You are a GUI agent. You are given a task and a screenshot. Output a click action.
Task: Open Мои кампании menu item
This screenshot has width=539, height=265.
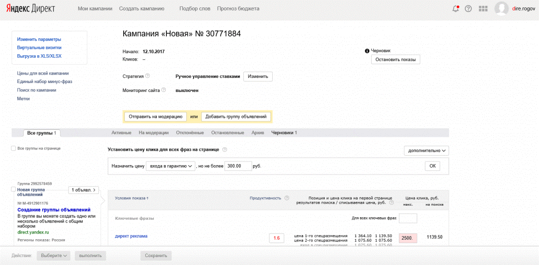click(x=95, y=8)
